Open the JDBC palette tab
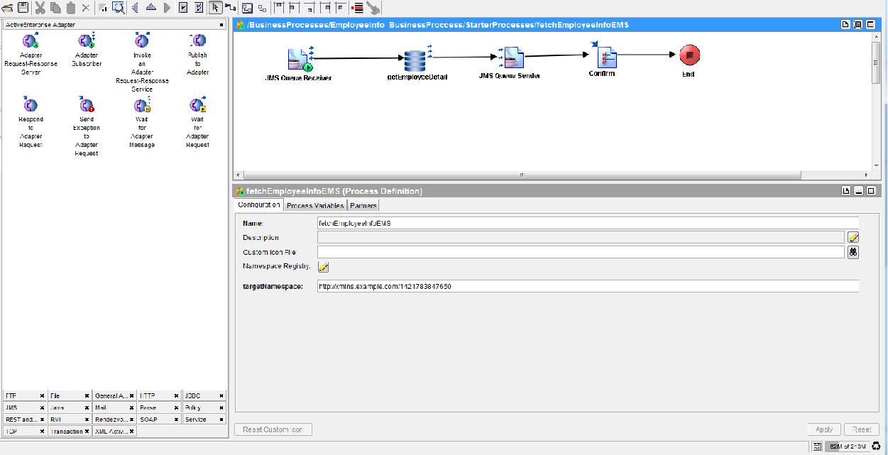888x455 pixels. pos(198,396)
